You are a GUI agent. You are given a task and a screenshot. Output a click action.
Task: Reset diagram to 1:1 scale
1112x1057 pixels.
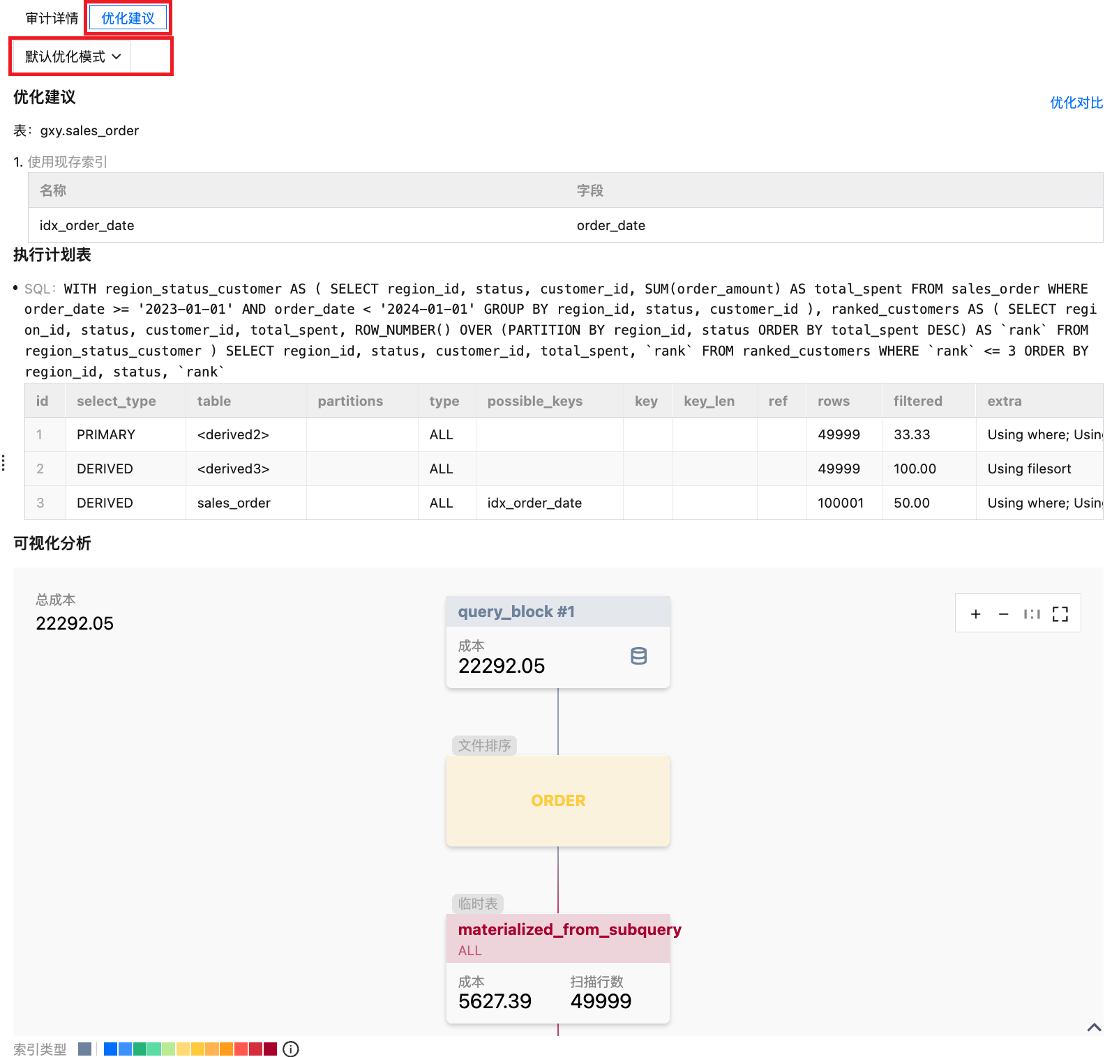[x=1032, y=614]
